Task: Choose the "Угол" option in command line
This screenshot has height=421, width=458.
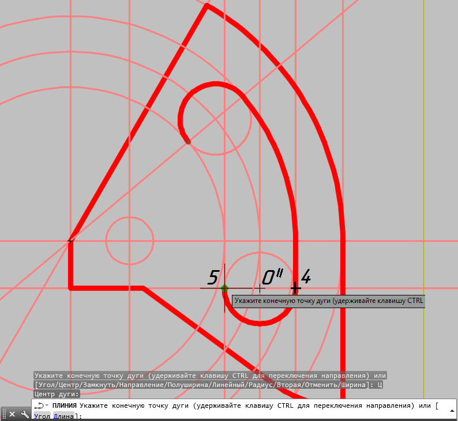Action: (42, 415)
